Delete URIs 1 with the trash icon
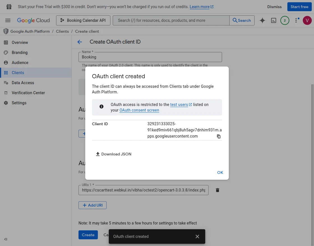This screenshot has width=314, height=246. pos(217,190)
